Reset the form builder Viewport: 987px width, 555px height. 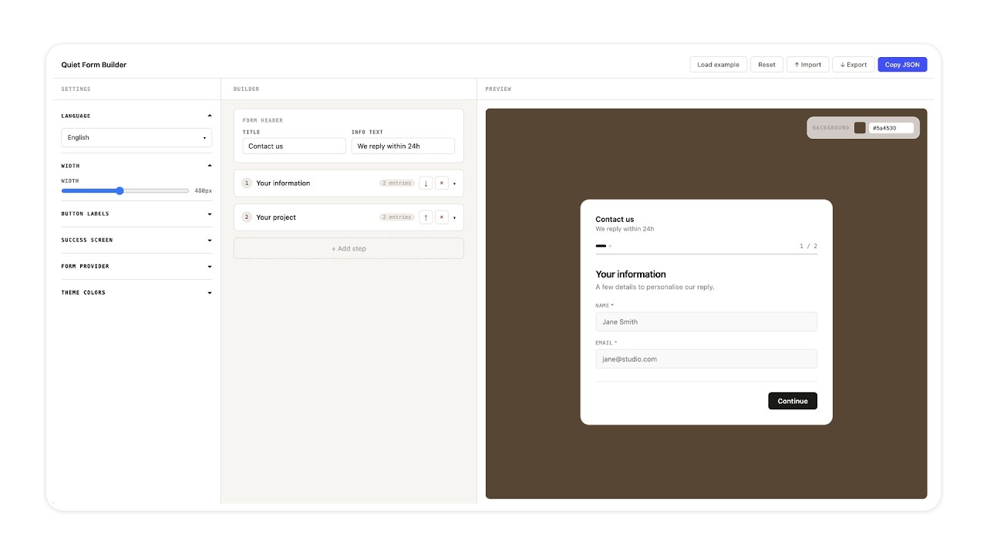(x=766, y=65)
